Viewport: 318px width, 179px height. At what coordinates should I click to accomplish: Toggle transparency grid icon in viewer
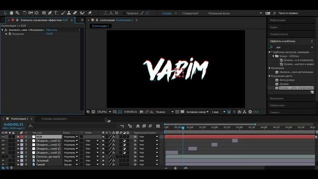(x=182, y=112)
